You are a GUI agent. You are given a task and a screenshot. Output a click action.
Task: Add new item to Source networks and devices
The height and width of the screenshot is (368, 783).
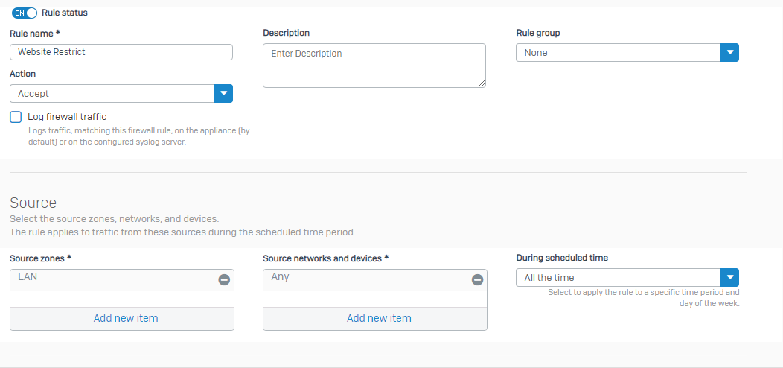379,318
